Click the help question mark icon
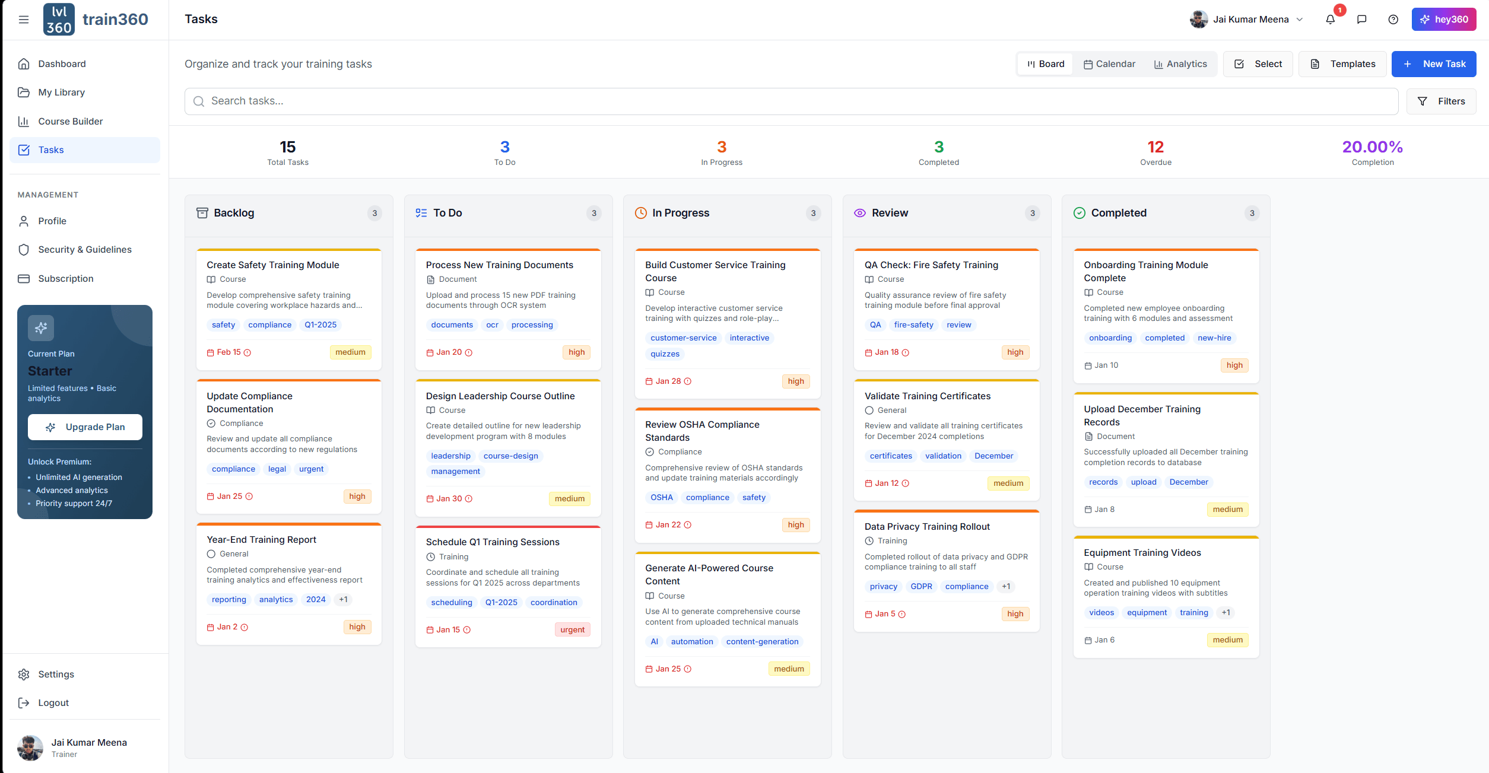The width and height of the screenshot is (1489, 773). (x=1393, y=20)
